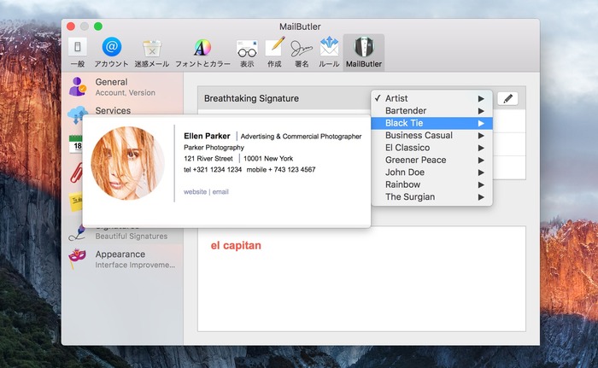Choose John Doe signature template

pyautogui.click(x=431, y=172)
